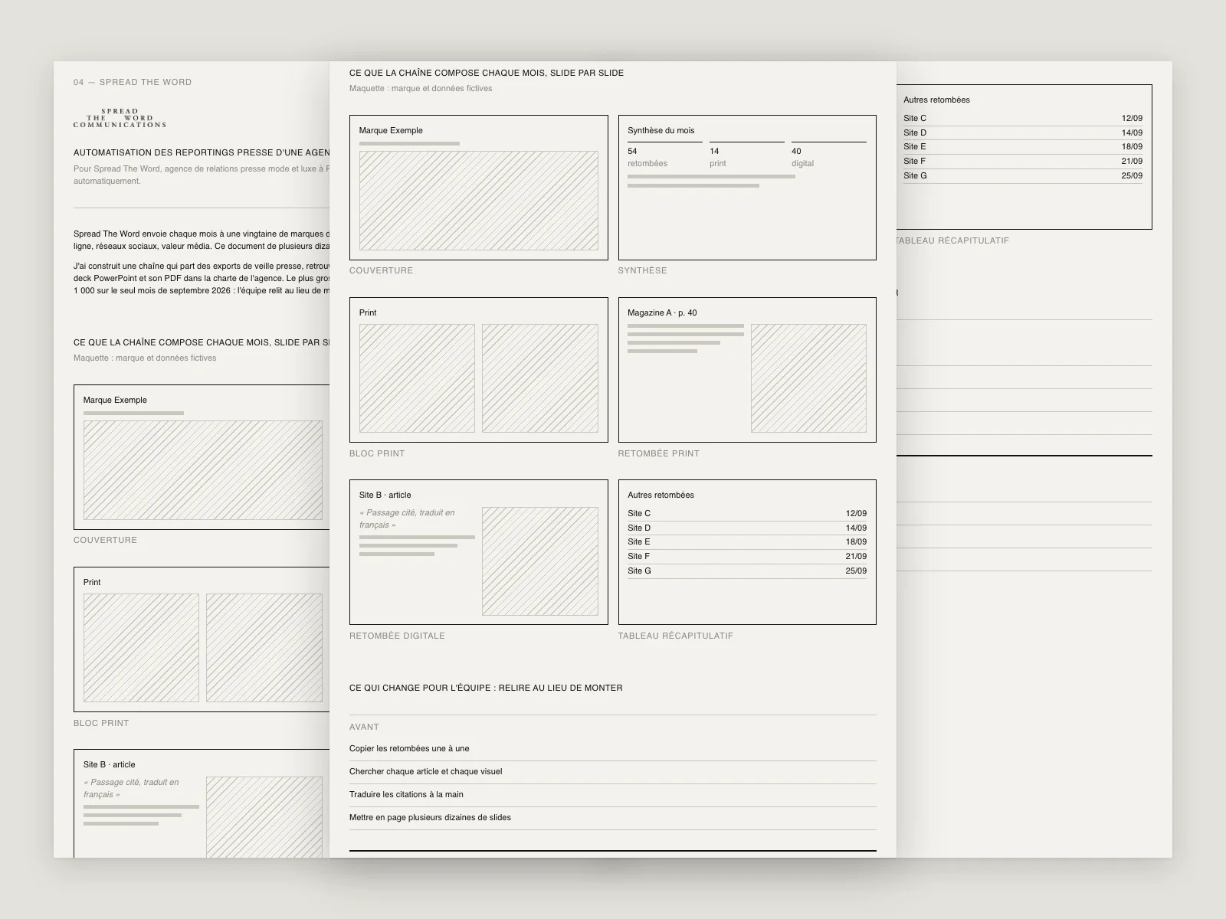Image resolution: width=1226 pixels, height=919 pixels.
Task: Click the AVANT label
Action: (364, 727)
